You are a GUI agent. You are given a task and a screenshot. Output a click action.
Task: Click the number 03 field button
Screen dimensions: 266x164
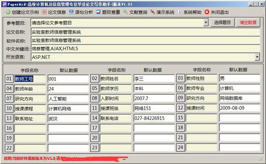181,78
